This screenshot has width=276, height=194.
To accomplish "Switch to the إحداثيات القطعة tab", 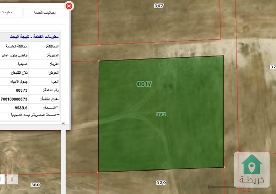I will click(44, 13).
